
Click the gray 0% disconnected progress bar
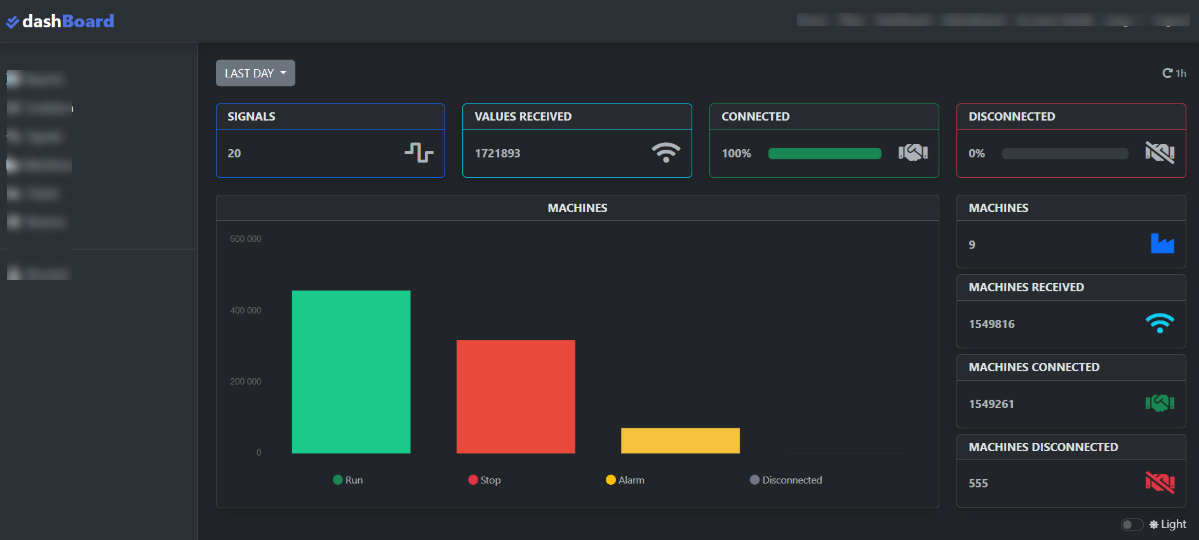coord(1065,153)
